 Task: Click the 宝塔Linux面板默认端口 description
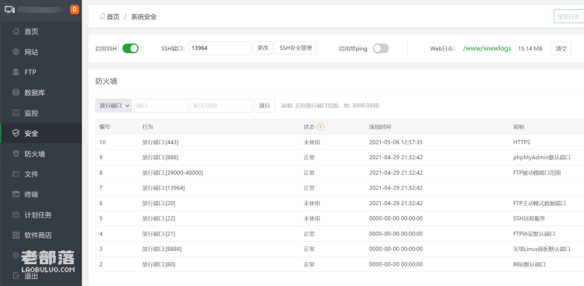[x=541, y=249]
